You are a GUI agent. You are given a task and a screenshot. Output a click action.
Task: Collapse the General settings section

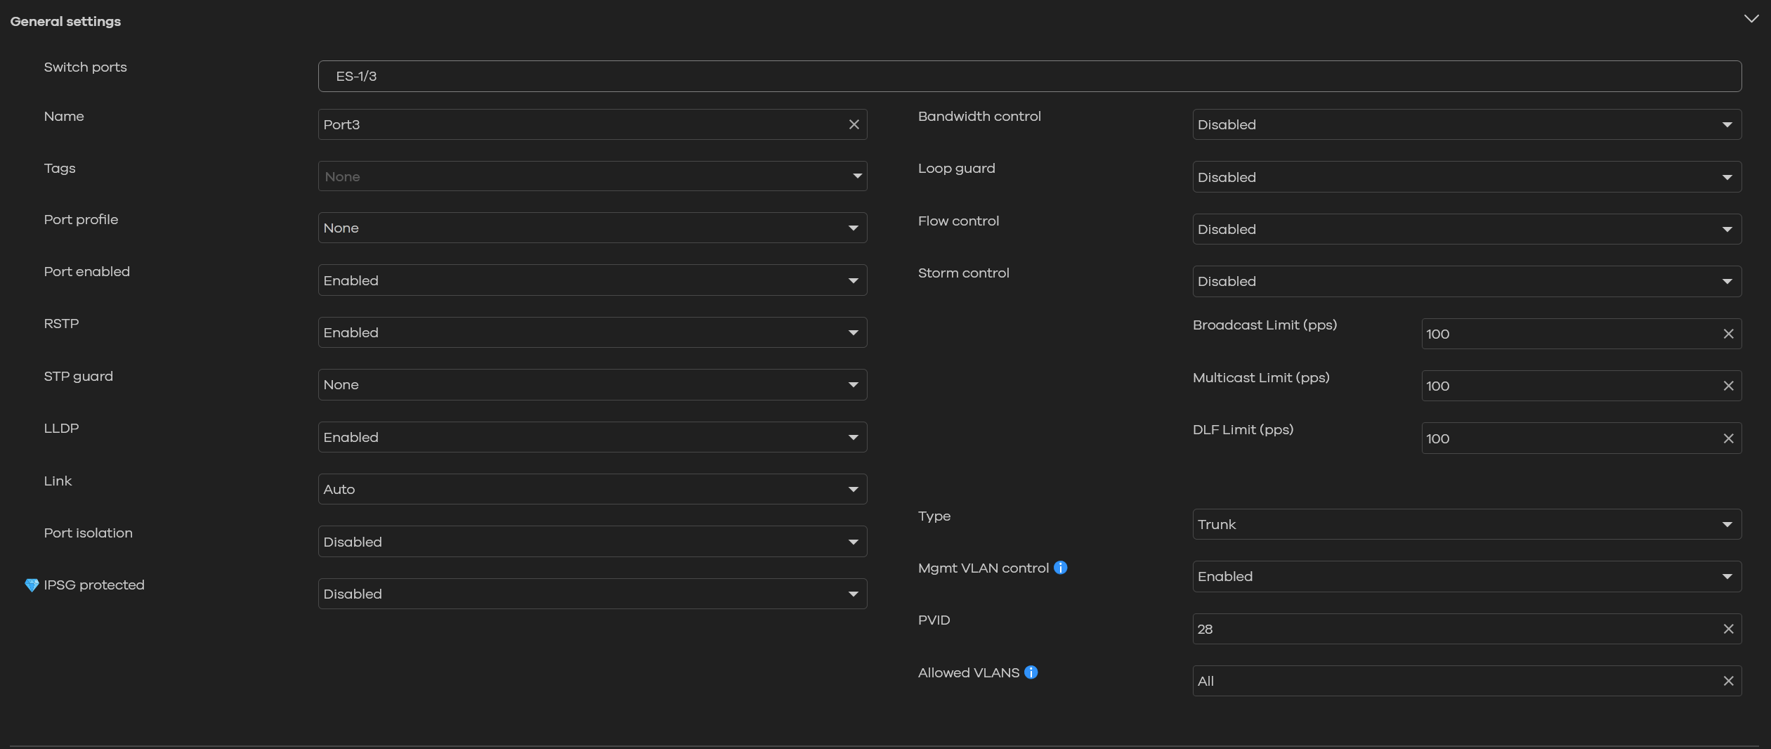(x=1751, y=19)
